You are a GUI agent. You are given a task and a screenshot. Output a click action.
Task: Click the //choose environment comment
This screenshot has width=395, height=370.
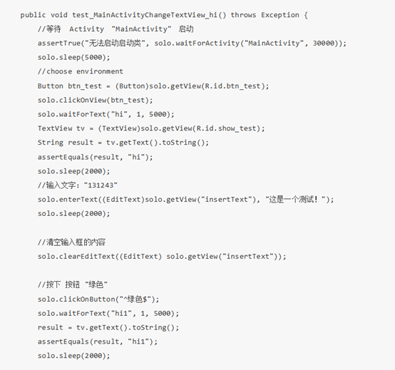coord(81,71)
